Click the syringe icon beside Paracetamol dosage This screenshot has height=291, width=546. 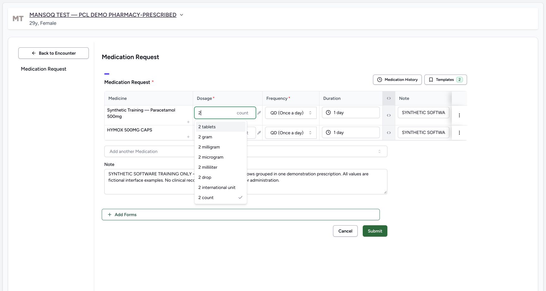pos(259,113)
